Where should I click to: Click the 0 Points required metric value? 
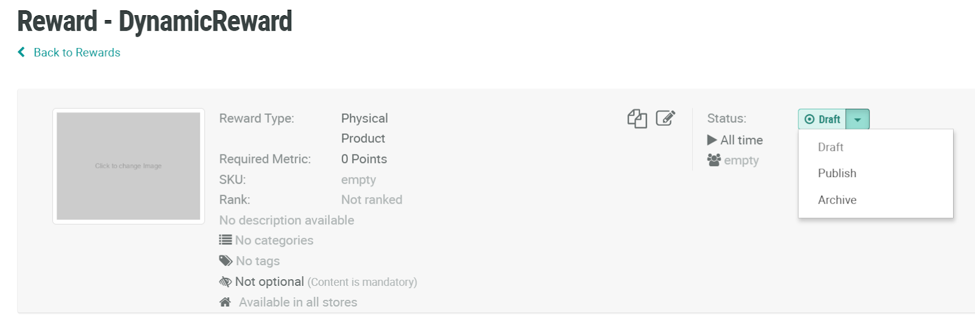[364, 159]
